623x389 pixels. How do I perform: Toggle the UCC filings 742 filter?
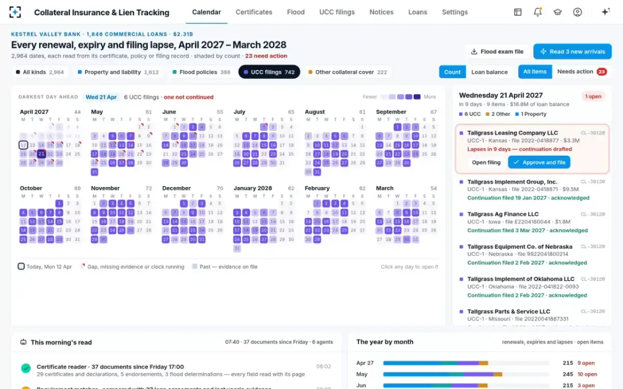269,72
